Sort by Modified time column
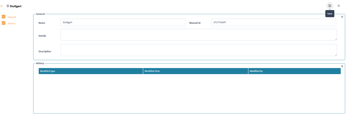The width and height of the screenshot is (346, 131). point(196,71)
